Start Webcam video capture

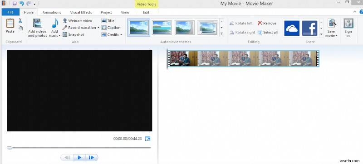click(77, 20)
